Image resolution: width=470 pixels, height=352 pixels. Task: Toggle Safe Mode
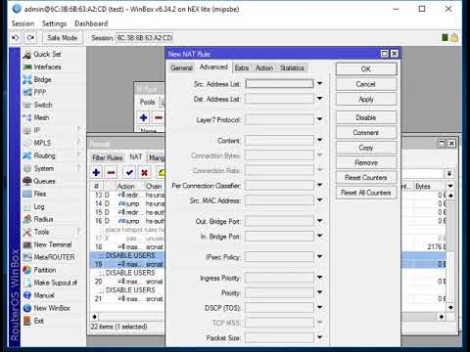click(63, 38)
